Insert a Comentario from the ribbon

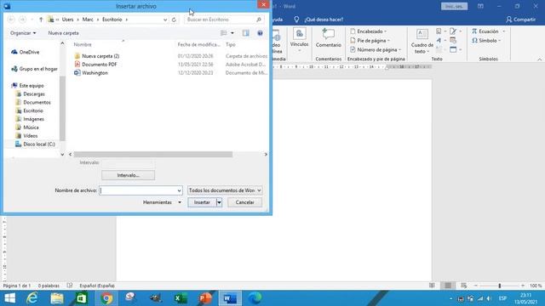329,38
